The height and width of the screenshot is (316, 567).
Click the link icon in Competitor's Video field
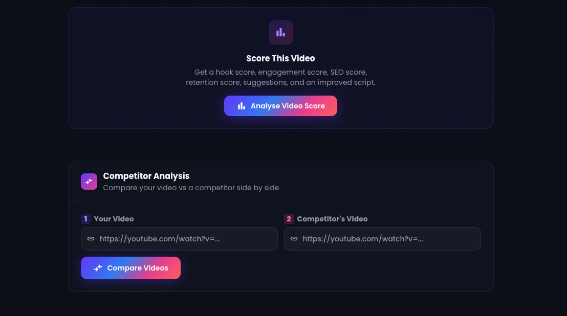[294, 239]
